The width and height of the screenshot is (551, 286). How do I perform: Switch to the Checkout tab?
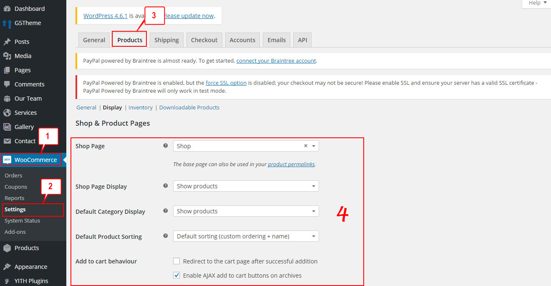tap(204, 40)
